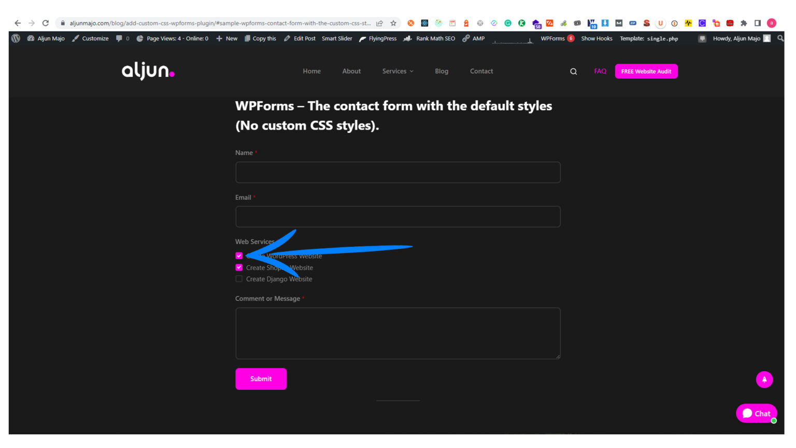The height and width of the screenshot is (448, 796).
Task: Check the Create Django Website checkbox
Action: [239, 279]
